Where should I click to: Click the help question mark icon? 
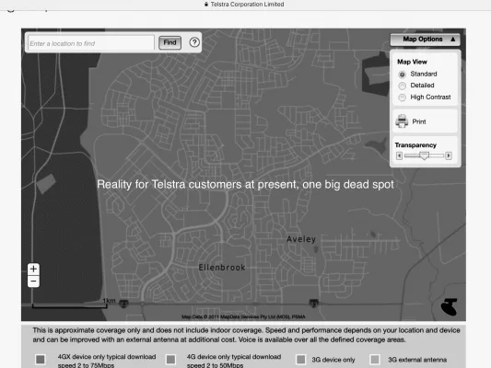[194, 42]
